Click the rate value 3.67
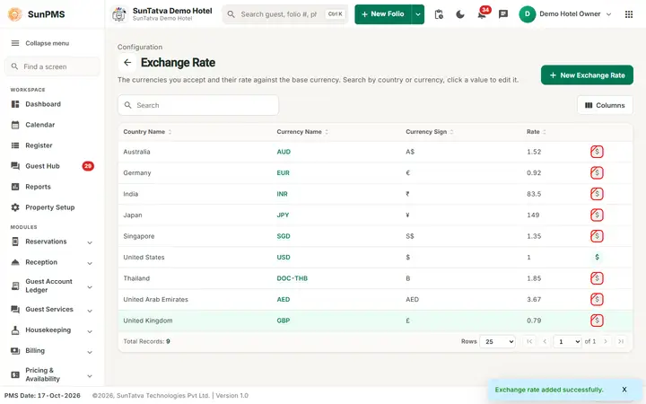Viewport: 646px width, 404px height. 534,299
